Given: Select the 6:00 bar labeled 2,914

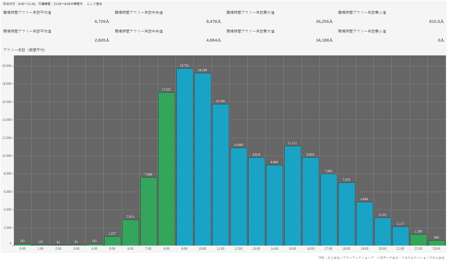Looking at the screenshot, I should coord(130,232).
